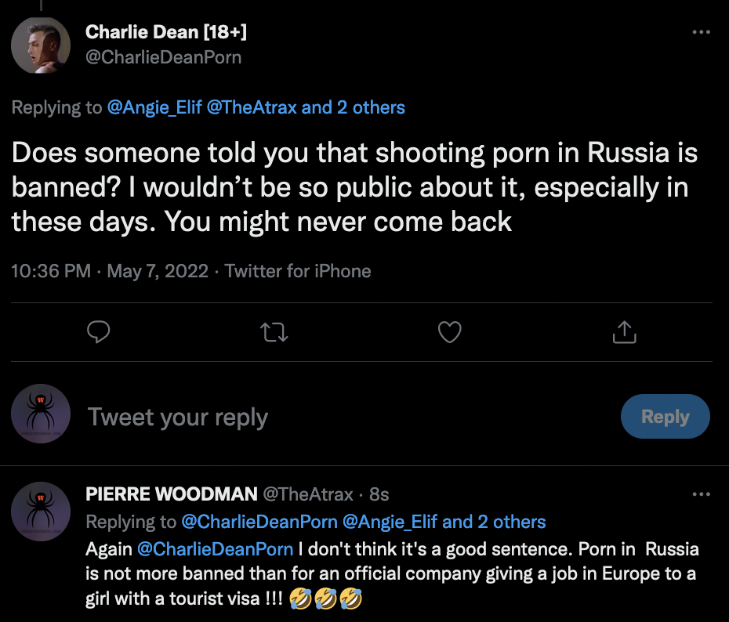The width and height of the screenshot is (729, 622).
Task: Open the PIERRE WOODMAN profile name
Action: point(171,494)
